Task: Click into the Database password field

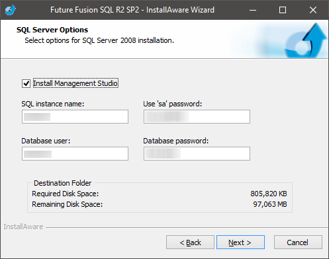Action: (197, 154)
